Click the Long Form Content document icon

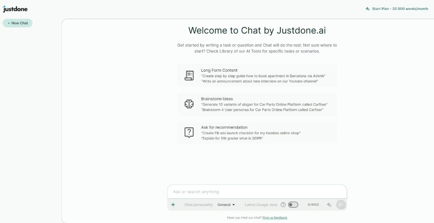pyautogui.click(x=189, y=75)
